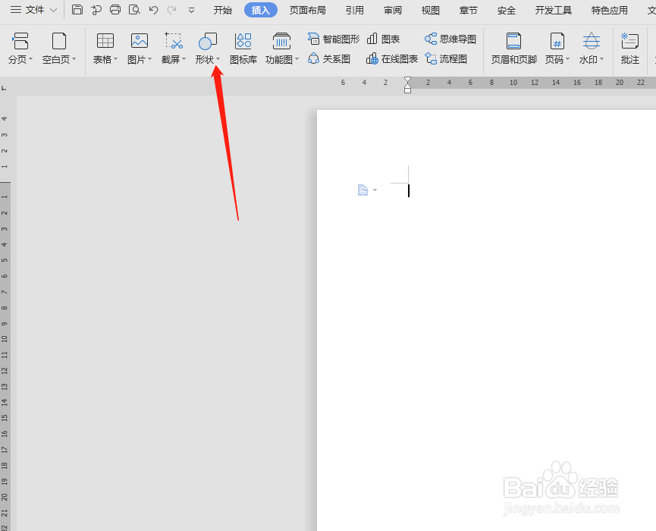The height and width of the screenshot is (531, 656).
Task: Click the 表格 table icon
Action: point(105,41)
